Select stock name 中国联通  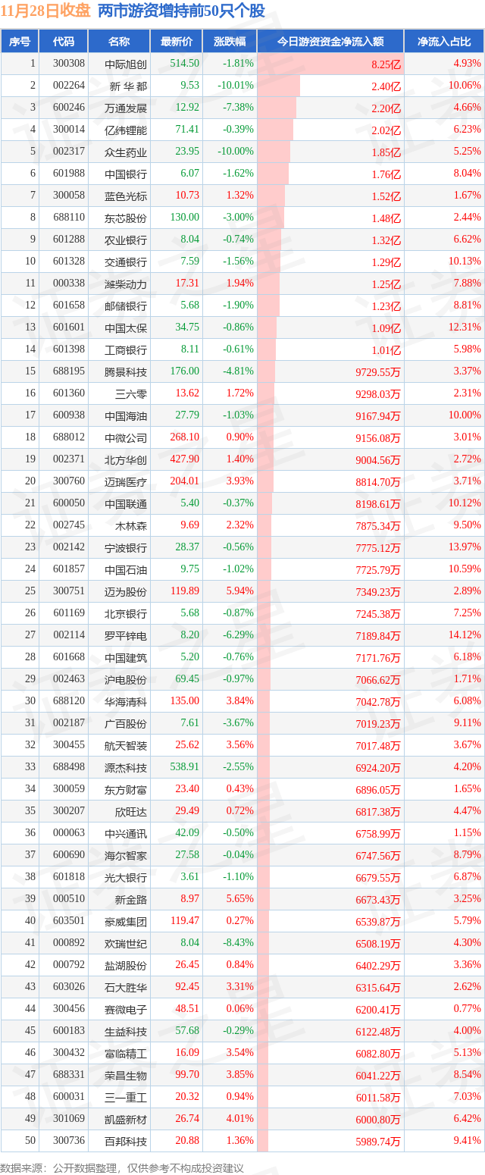pos(127,504)
